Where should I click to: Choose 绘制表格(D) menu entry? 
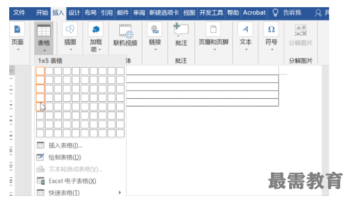click(x=80, y=157)
